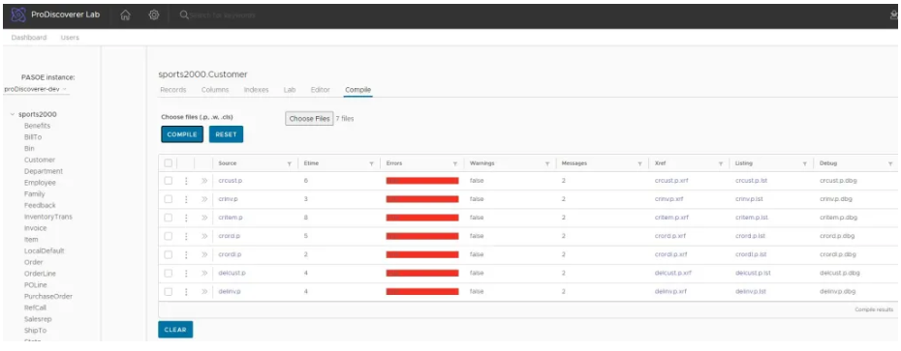Click the red error bar for delinv.p

pos(422,291)
